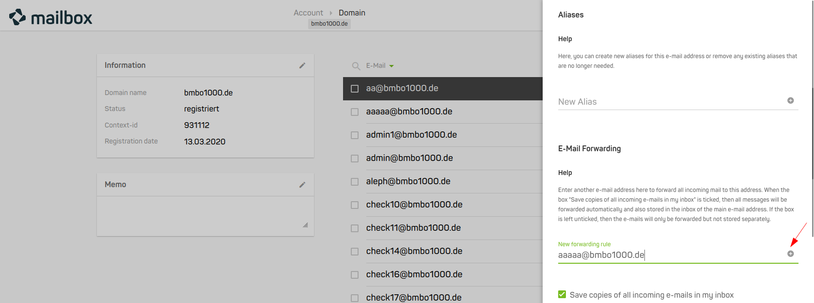Image resolution: width=814 pixels, height=303 pixels.
Task: Go to Account in breadcrumb
Action: point(308,13)
